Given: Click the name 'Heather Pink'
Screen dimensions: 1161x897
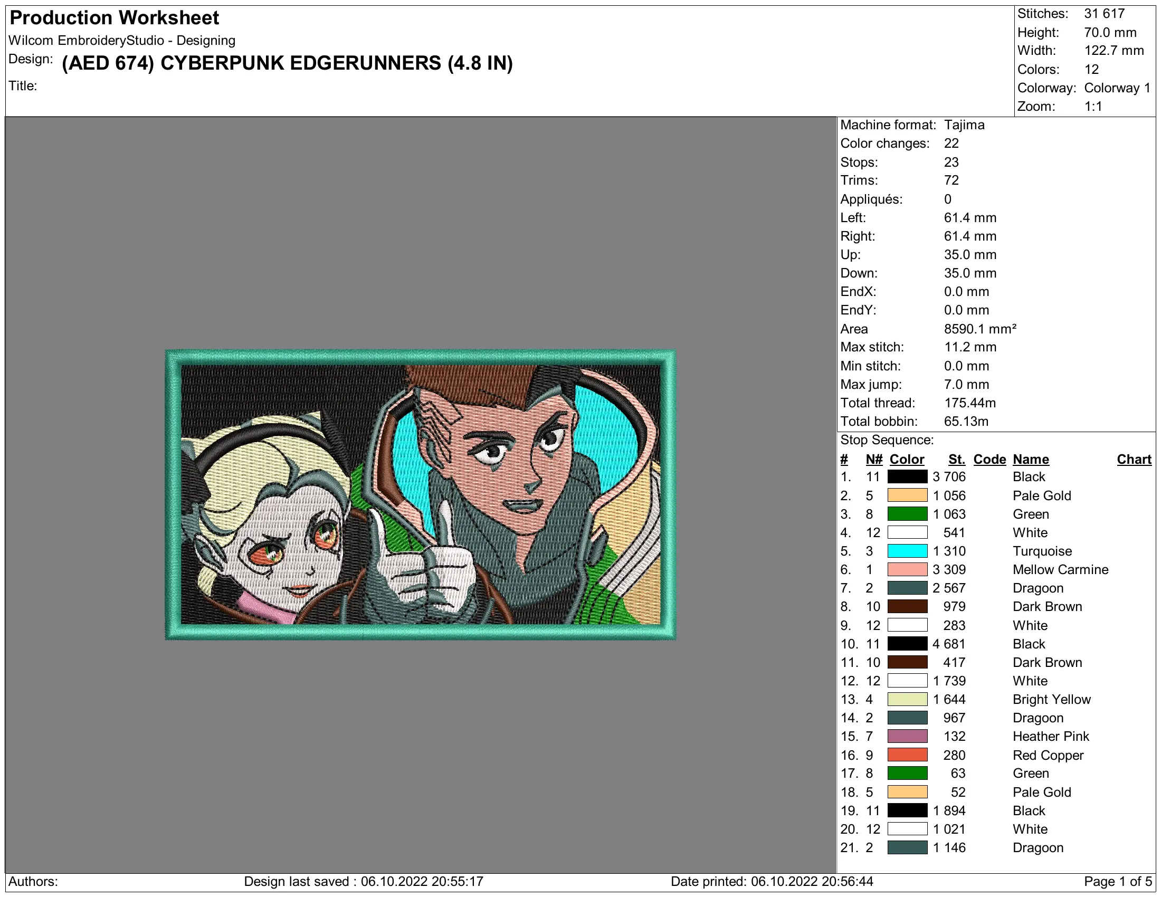Looking at the screenshot, I should click(x=1050, y=737).
